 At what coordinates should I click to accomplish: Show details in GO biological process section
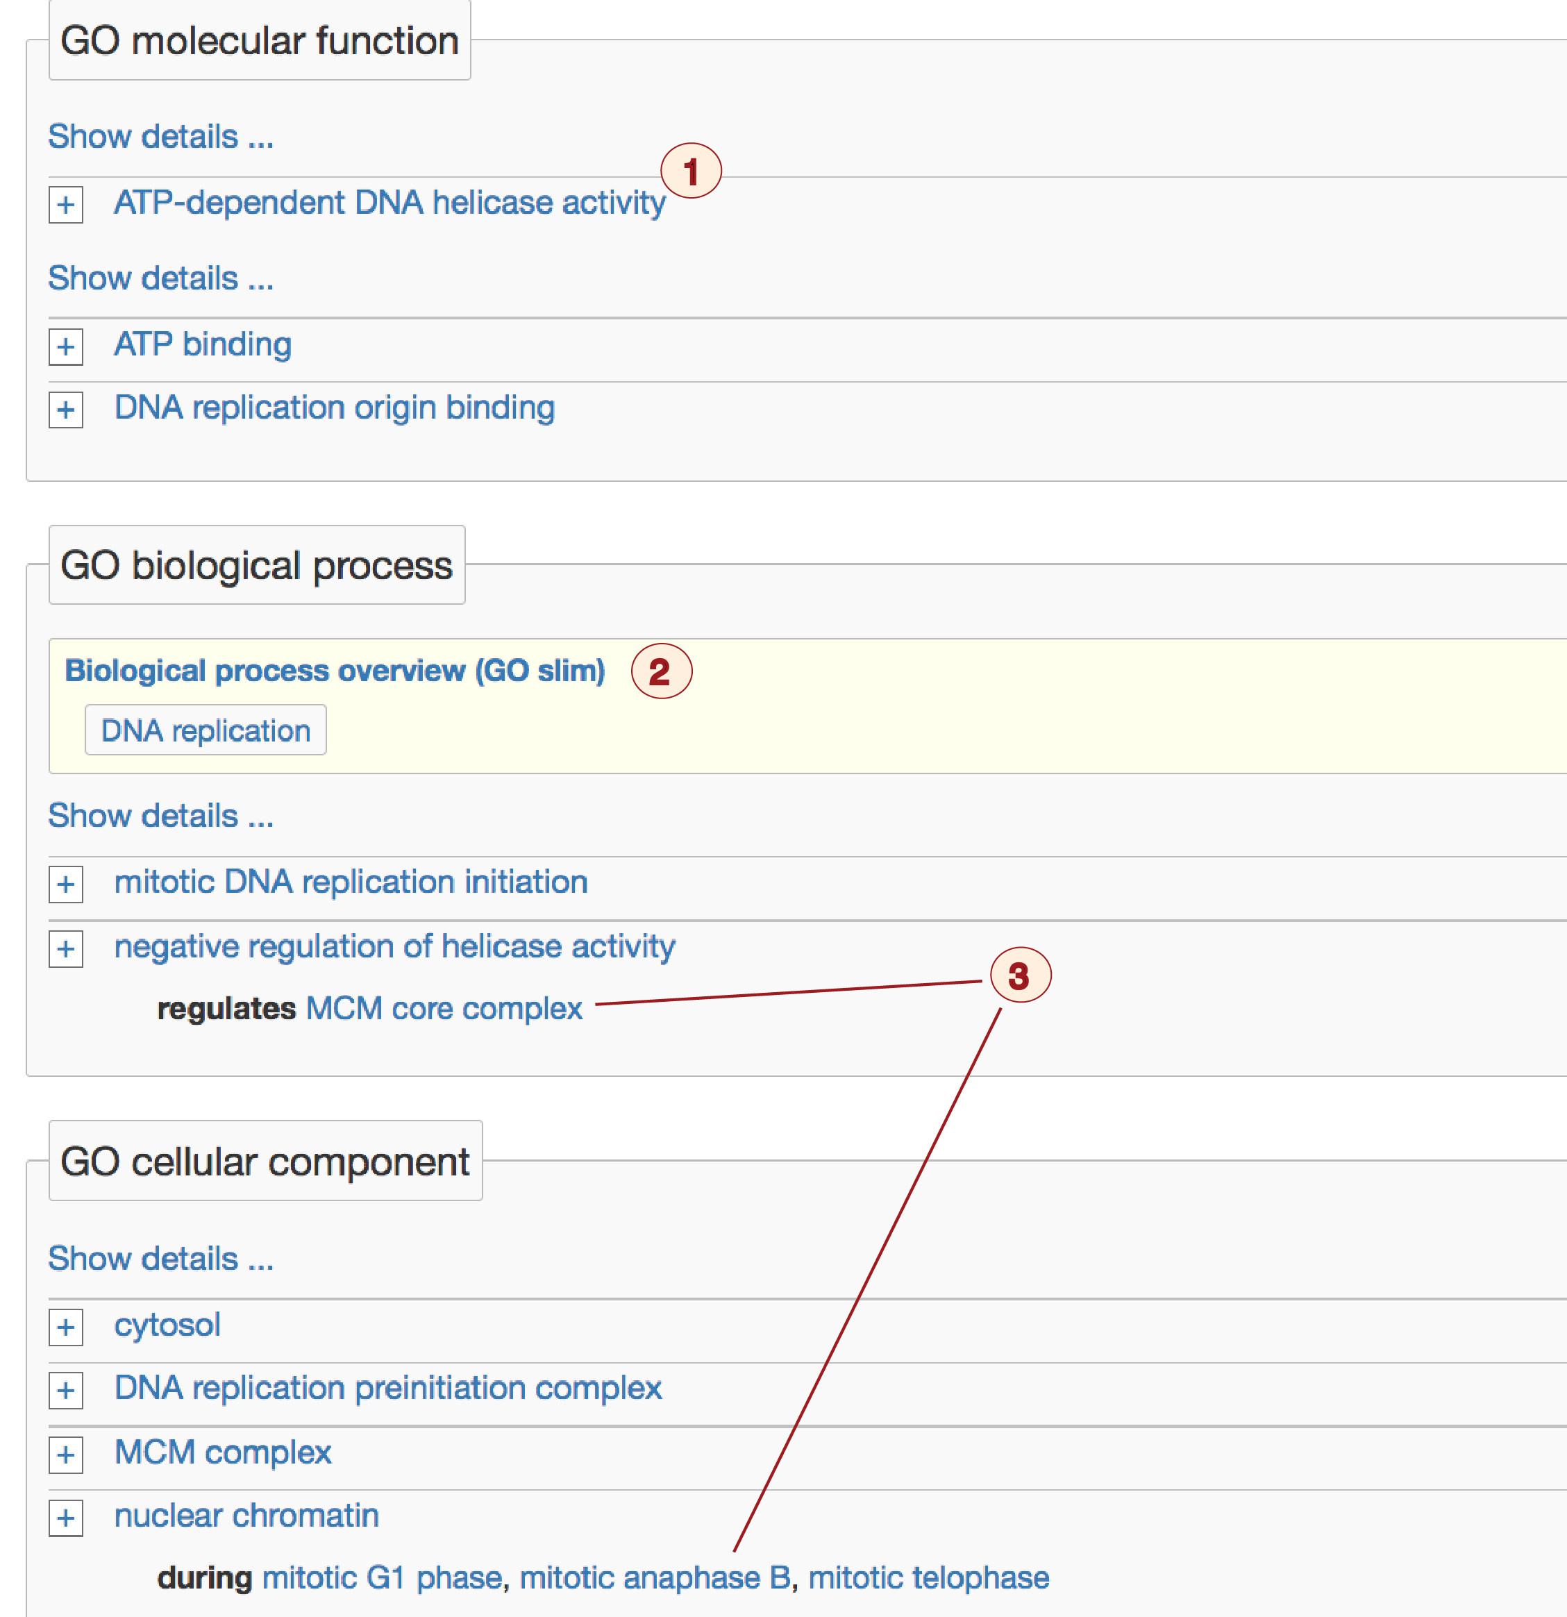pyautogui.click(x=161, y=815)
